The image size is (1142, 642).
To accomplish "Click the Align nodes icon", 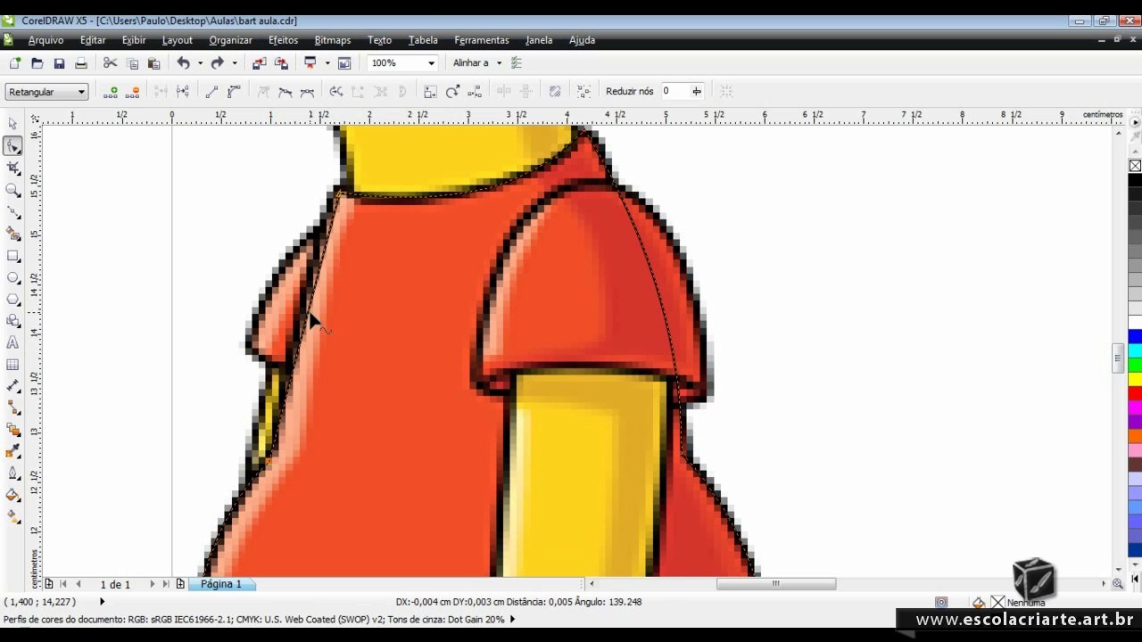I will click(x=475, y=91).
